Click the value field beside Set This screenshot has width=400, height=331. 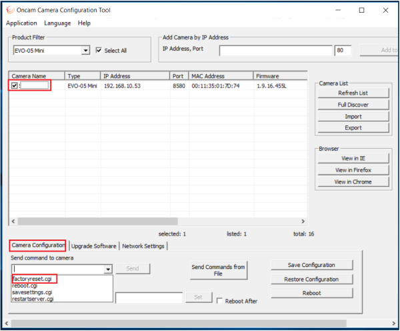click(149, 298)
